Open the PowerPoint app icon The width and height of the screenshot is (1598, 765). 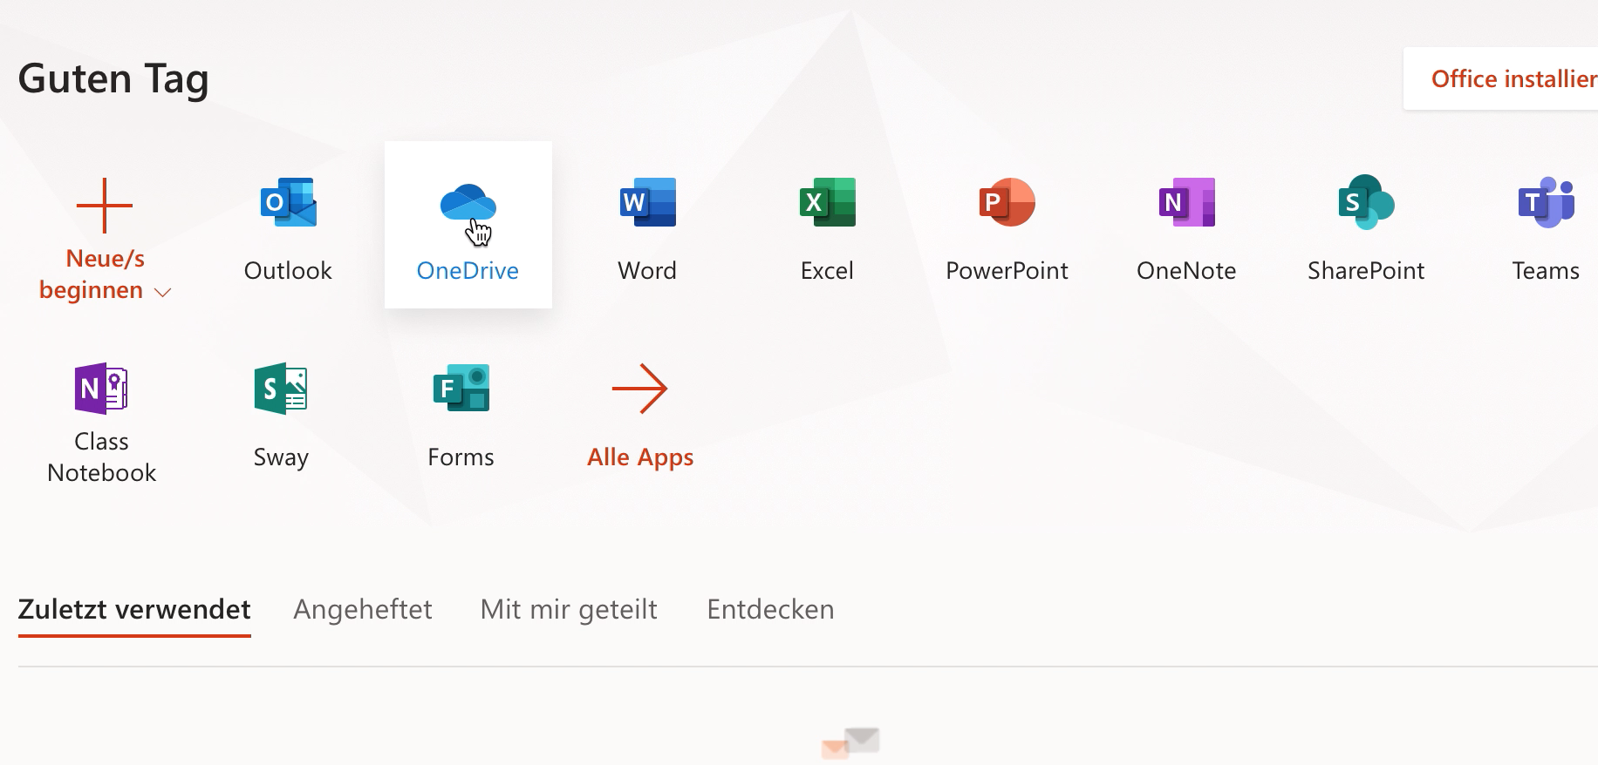click(1007, 204)
